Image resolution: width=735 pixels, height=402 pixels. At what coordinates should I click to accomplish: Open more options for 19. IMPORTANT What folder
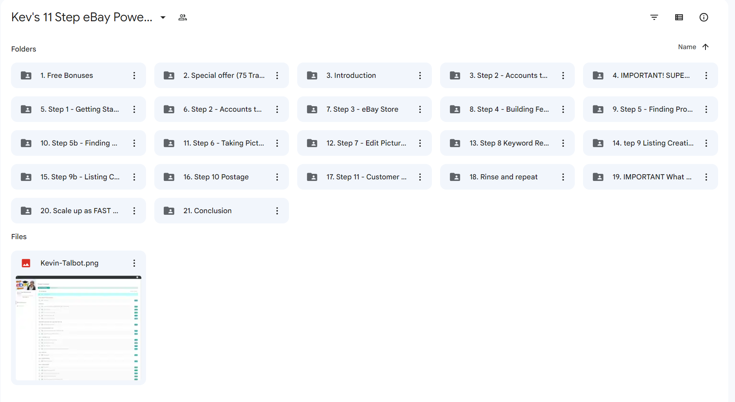706,177
